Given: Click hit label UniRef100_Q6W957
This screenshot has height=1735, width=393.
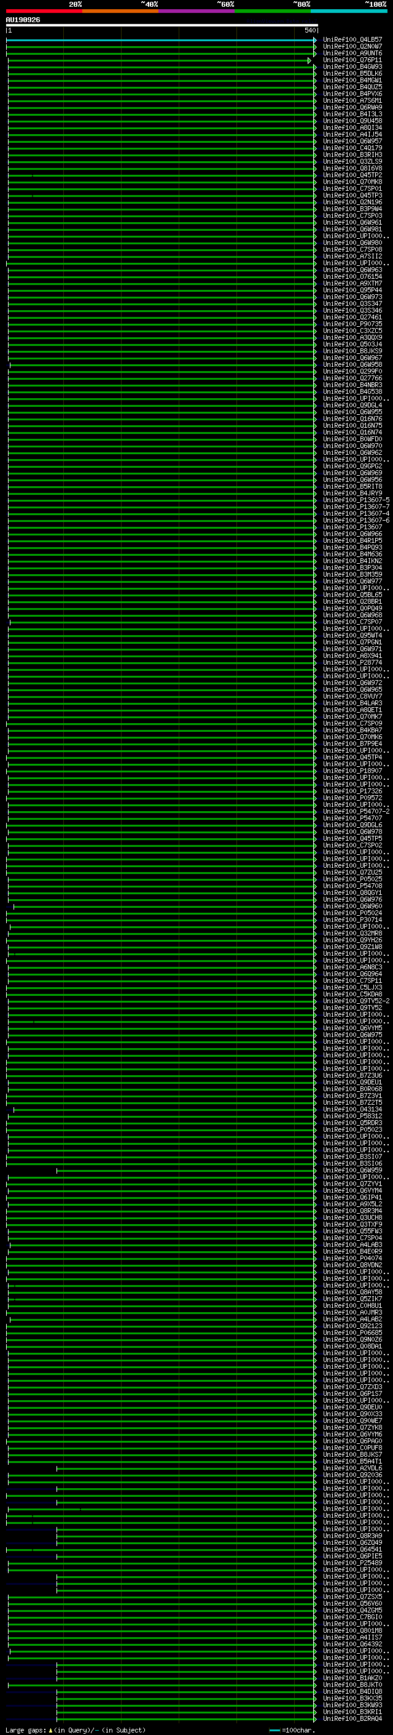Looking at the screenshot, I should click(352, 142).
